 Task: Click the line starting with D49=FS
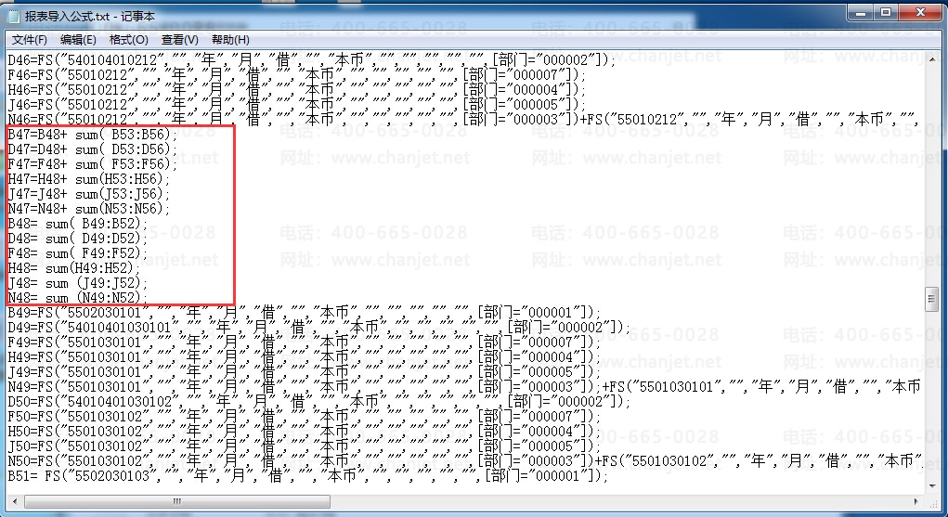tap(319, 327)
